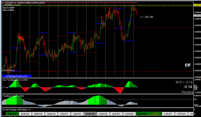Click the 'Symbol Changer profit display v3' title
The image size is (201, 117).
(x=16, y=110)
